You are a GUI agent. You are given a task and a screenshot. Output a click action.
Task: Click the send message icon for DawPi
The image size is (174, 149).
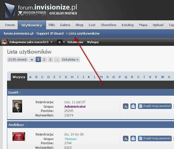click(133, 106)
